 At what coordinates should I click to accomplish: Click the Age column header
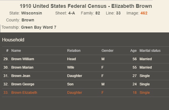point(133,51)
